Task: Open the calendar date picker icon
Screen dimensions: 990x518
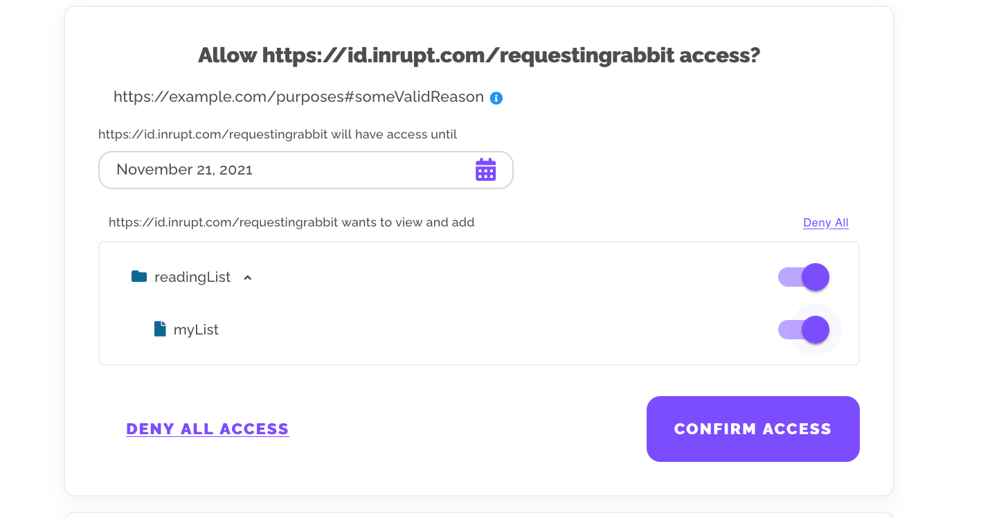Action: pos(485,170)
